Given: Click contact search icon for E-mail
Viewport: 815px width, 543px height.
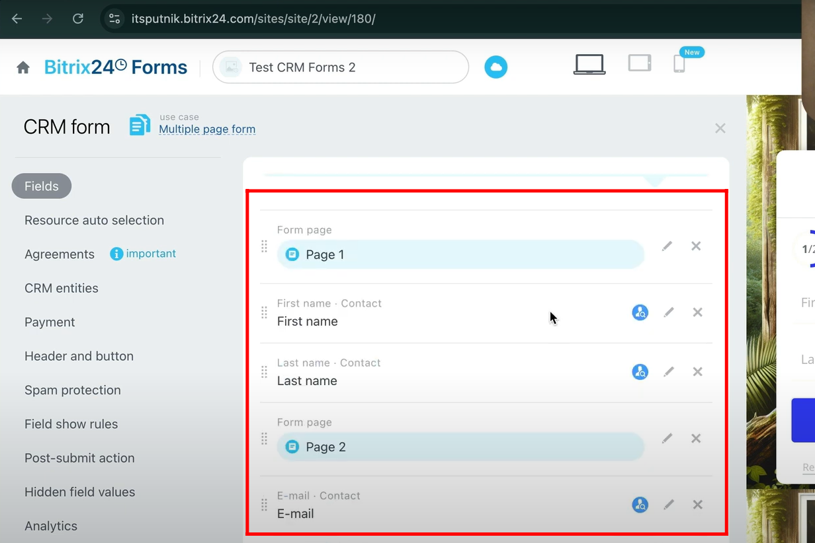Looking at the screenshot, I should [x=640, y=505].
